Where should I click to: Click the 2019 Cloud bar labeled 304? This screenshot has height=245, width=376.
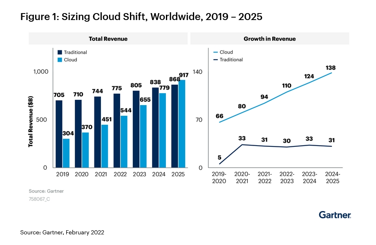point(66,153)
